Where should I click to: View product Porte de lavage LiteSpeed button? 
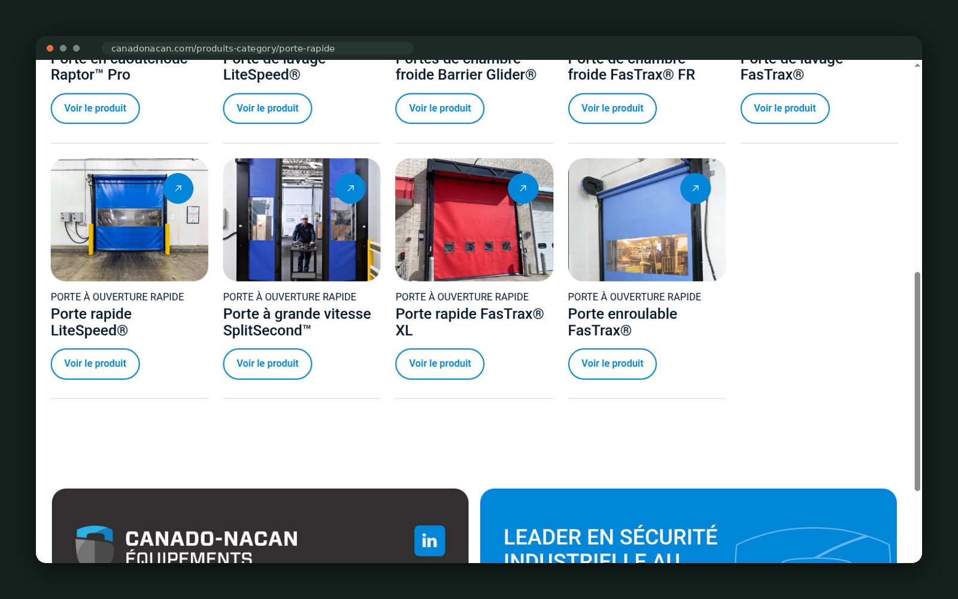click(268, 108)
